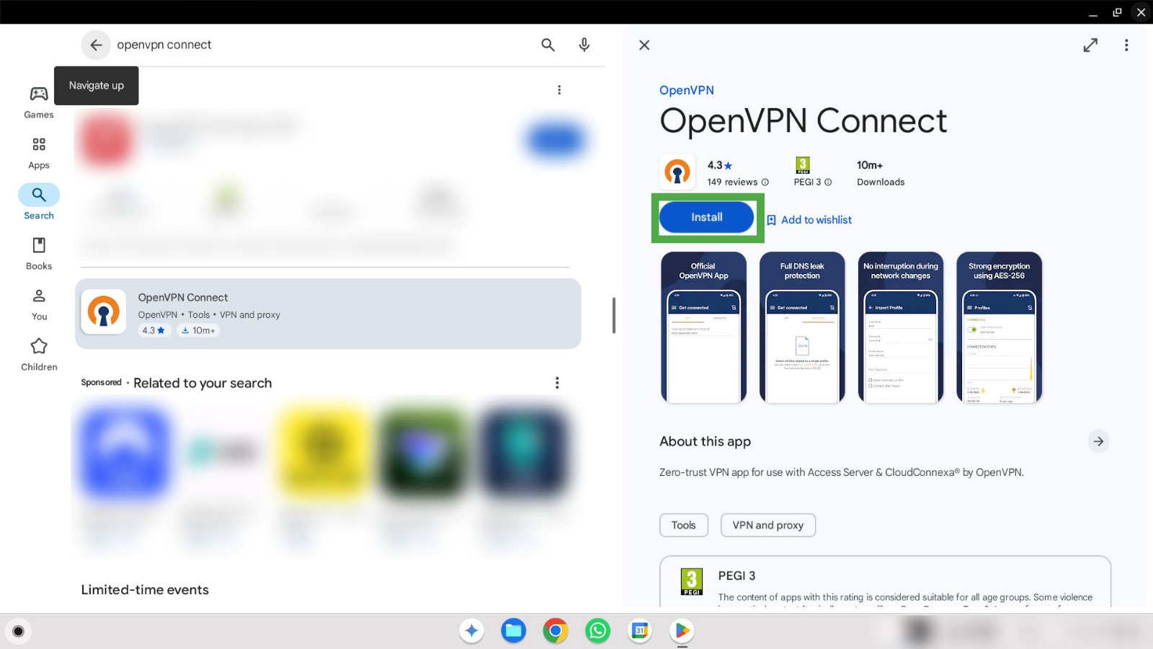The height and width of the screenshot is (649, 1153).
Task: Open Play Store from shelf
Action: point(682,631)
